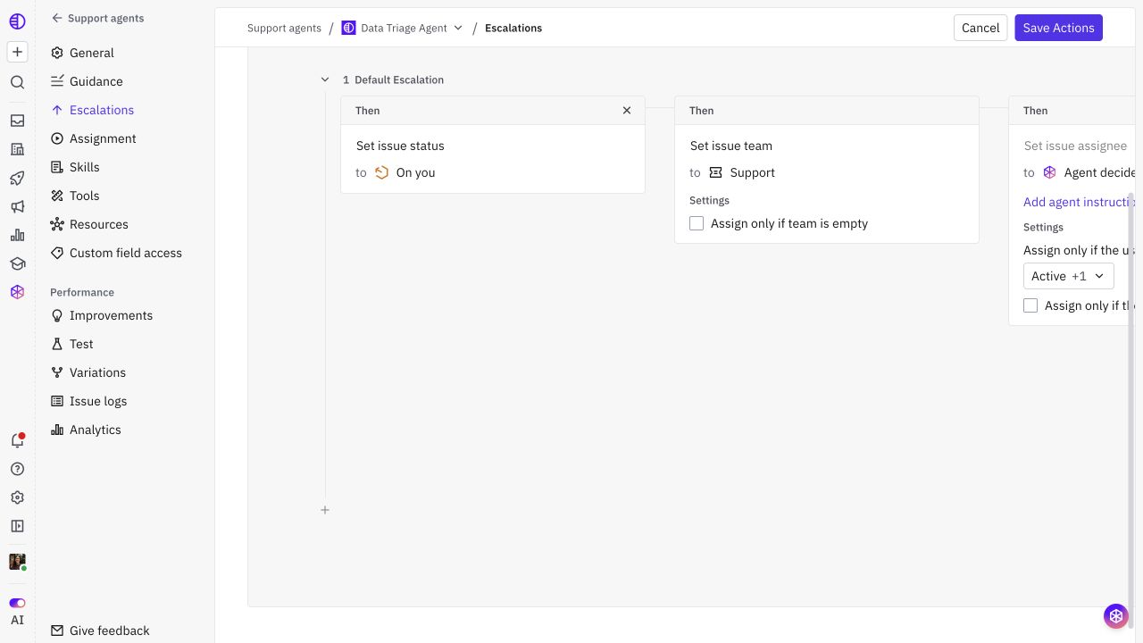Click the megaphone icon in left rail
Screen dimensions: 1143x643
pos(17,206)
